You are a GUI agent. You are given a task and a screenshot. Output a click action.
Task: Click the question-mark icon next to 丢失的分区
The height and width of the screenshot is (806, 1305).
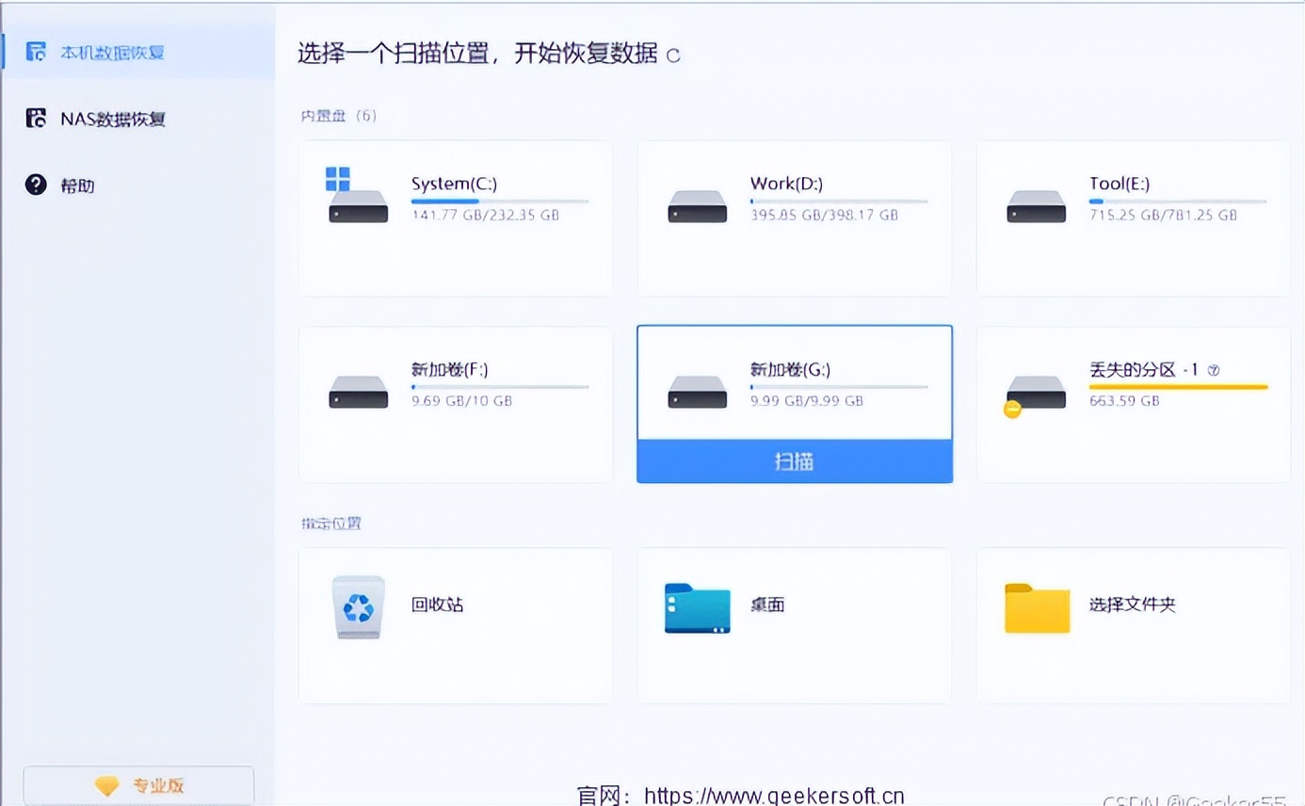point(1213,370)
